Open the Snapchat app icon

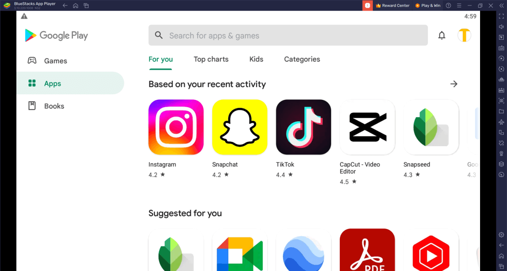pyautogui.click(x=240, y=127)
